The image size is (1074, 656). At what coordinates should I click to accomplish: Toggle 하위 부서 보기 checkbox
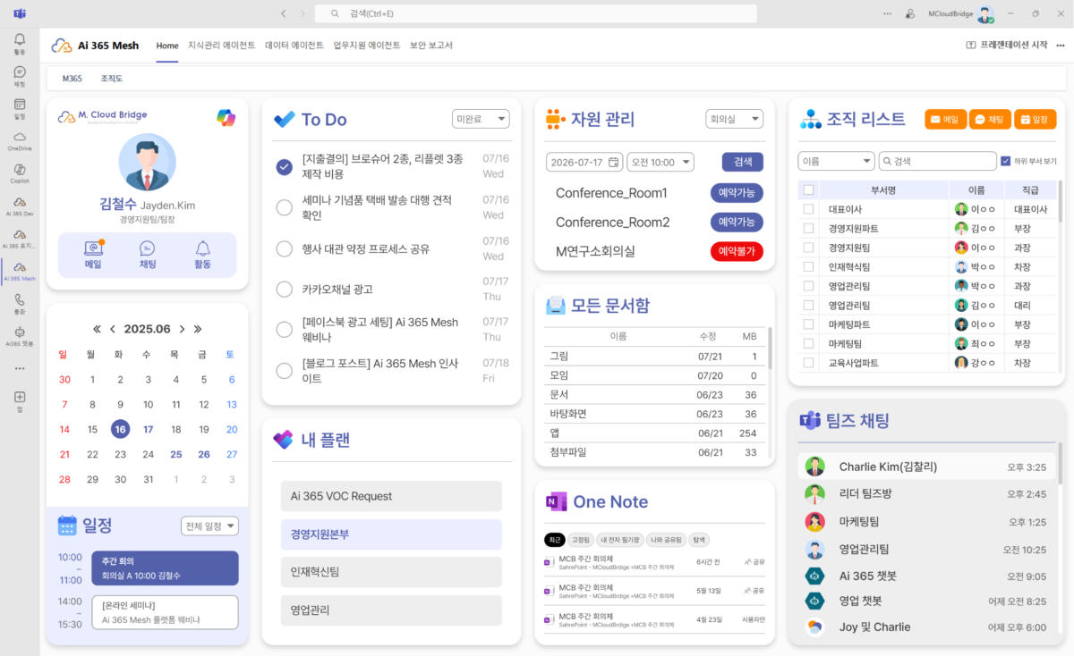pos(1005,161)
